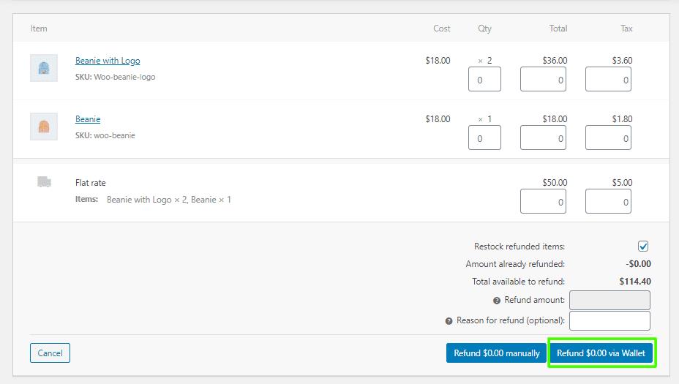Click the Beanie with Logo refund quantity field
Screen dimensions: 679x384
[484, 79]
